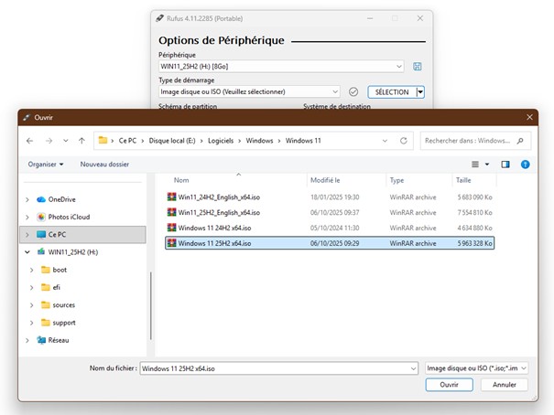Select Windows 11 25H2 x64.iso file
Screen dimensions: 554x415
(x=330, y=243)
